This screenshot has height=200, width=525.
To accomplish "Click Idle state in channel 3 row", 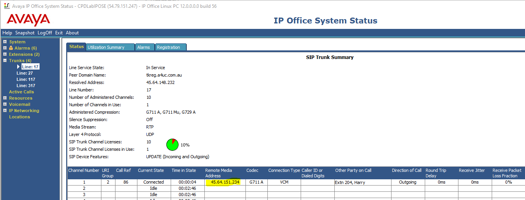I will [153, 195].
